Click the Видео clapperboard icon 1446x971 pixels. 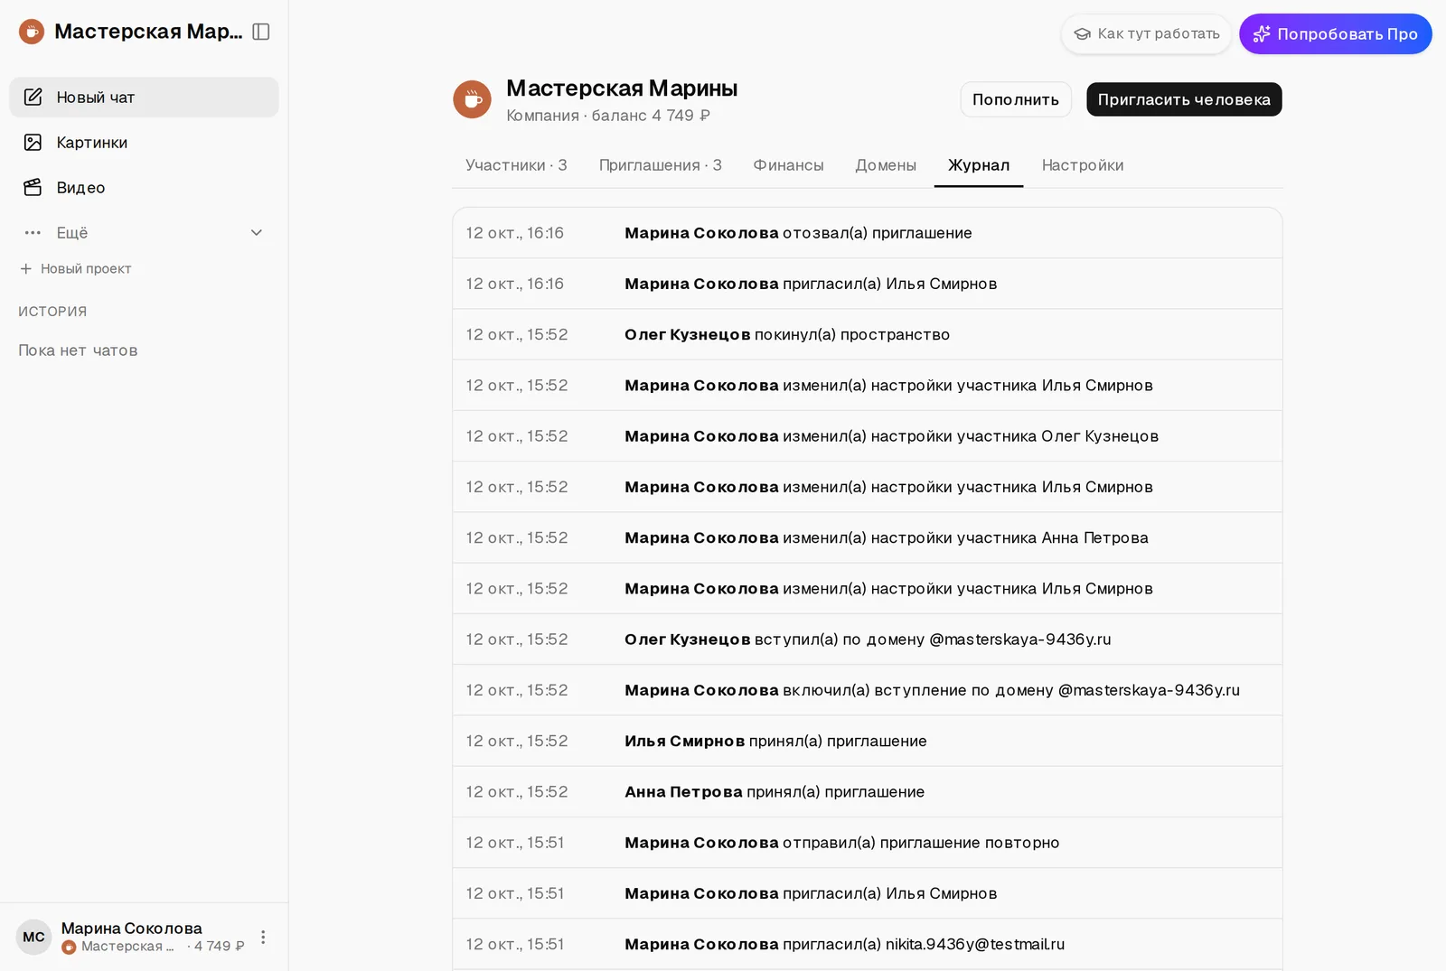[x=33, y=187]
